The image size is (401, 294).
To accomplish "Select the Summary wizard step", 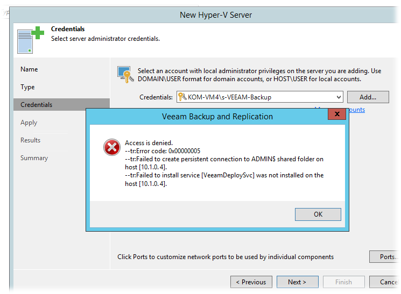I will (34, 158).
